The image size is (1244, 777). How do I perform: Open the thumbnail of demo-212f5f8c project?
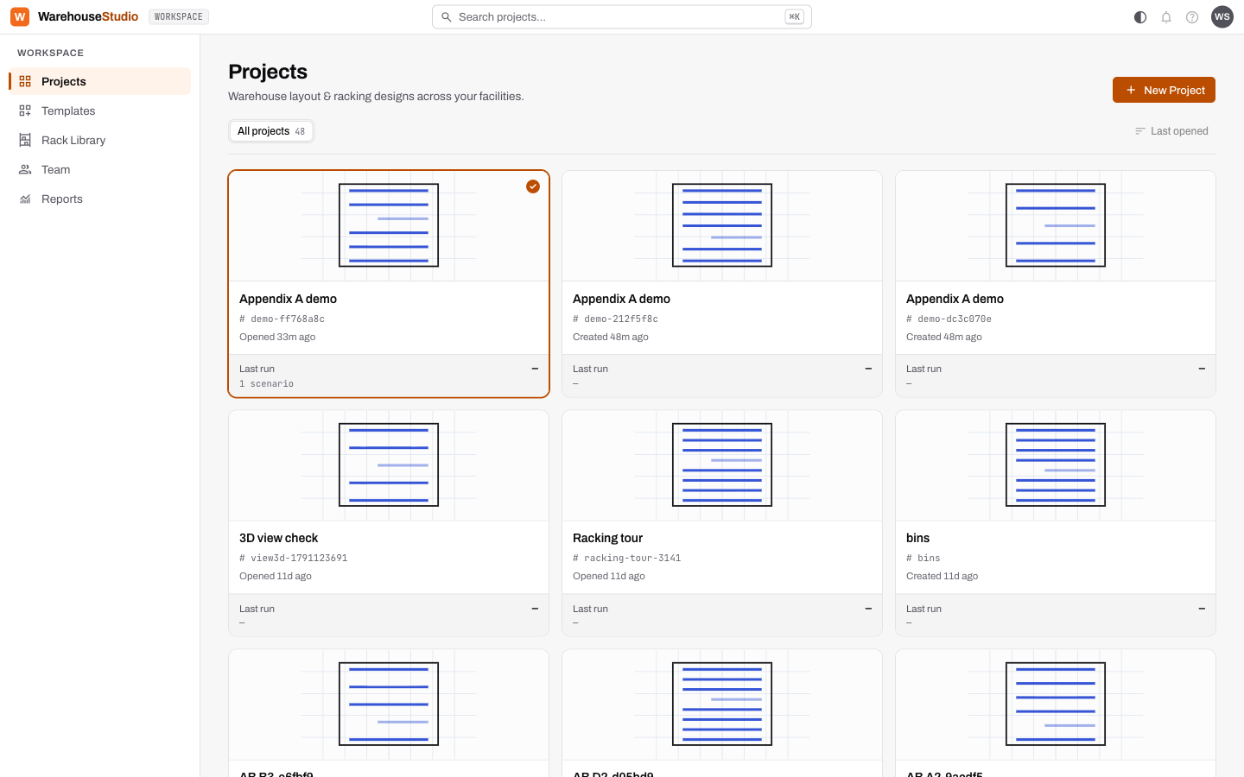point(722,225)
